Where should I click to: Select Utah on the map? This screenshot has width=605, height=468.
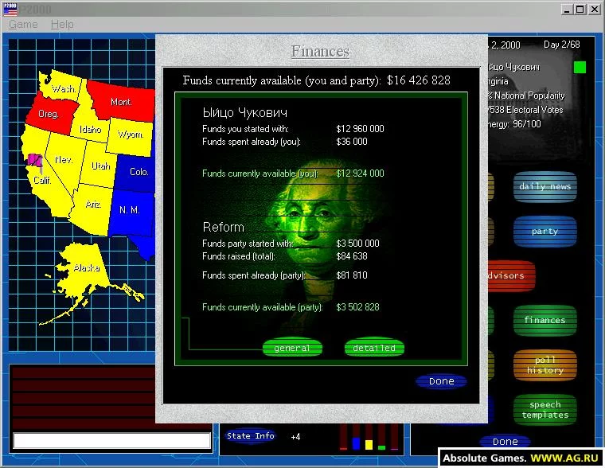click(100, 166)
